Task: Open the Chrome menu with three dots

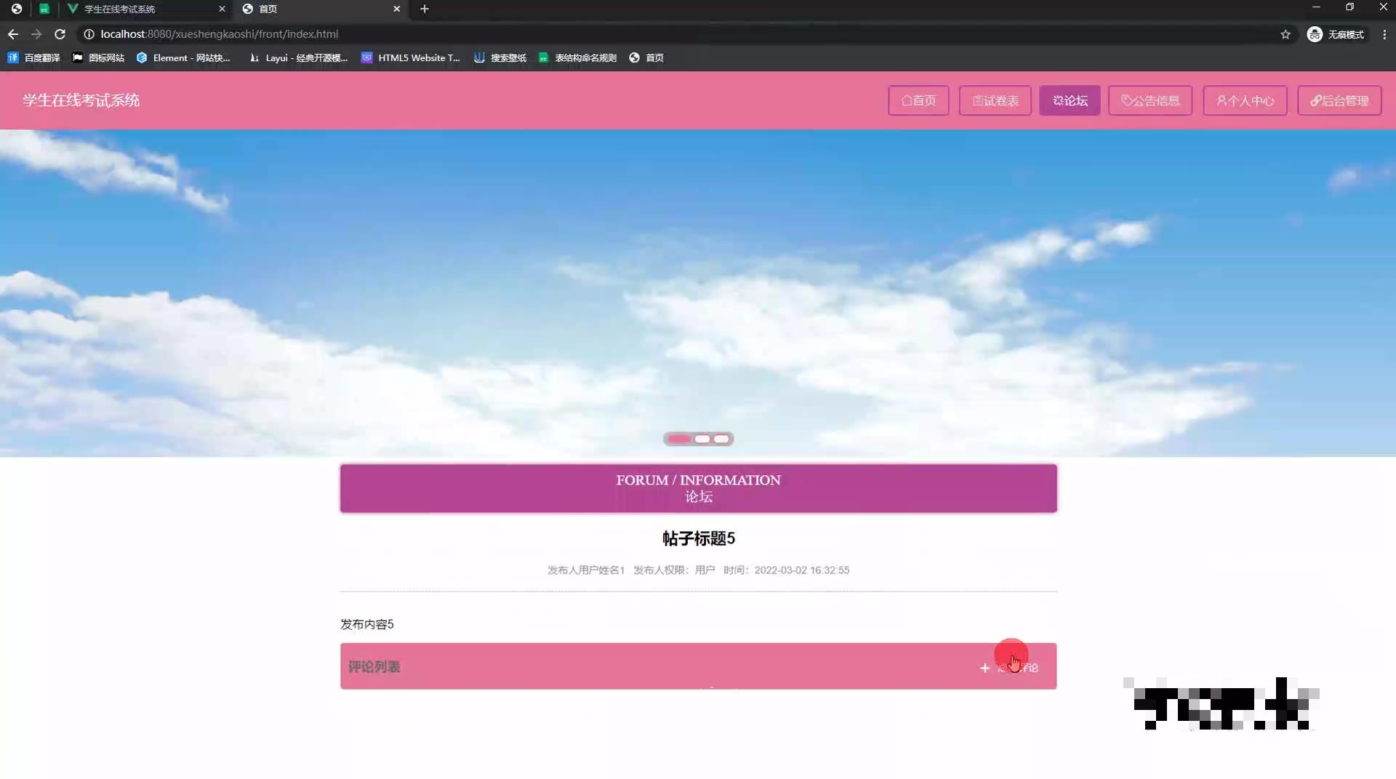Action: pos(1386,34)
